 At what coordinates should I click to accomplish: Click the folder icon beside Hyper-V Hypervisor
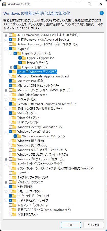pos(24,58)
